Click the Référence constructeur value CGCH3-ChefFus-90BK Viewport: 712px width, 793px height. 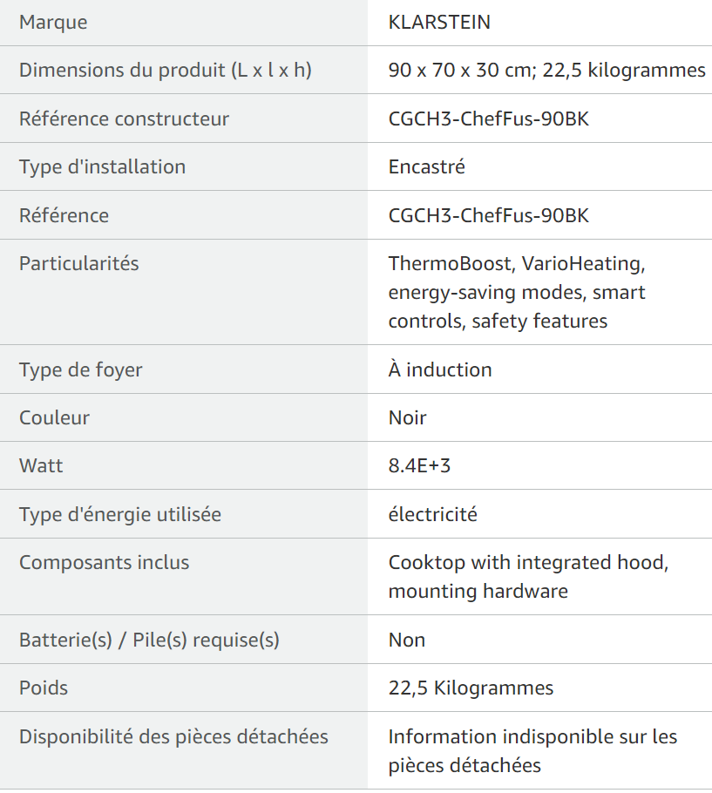pyautogui.click(x=489, y=119)
